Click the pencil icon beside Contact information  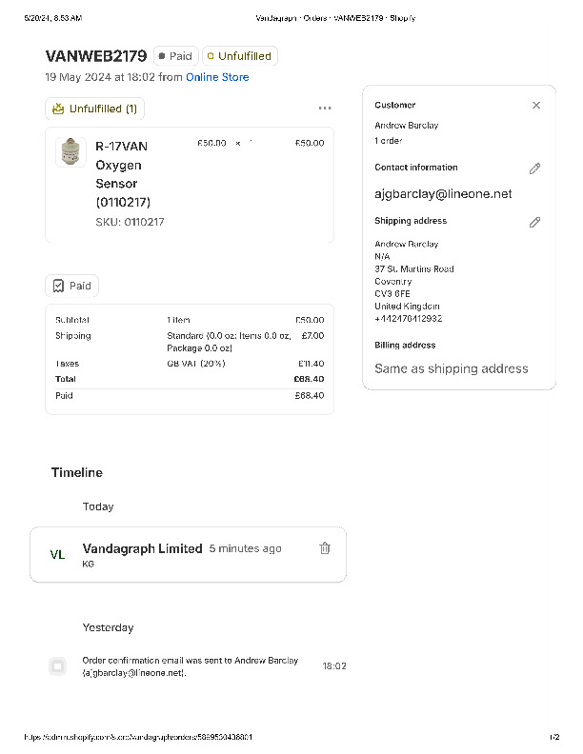tap(534, 169)
